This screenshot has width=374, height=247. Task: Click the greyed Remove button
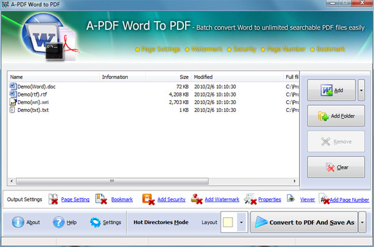(x=336, y=141)
